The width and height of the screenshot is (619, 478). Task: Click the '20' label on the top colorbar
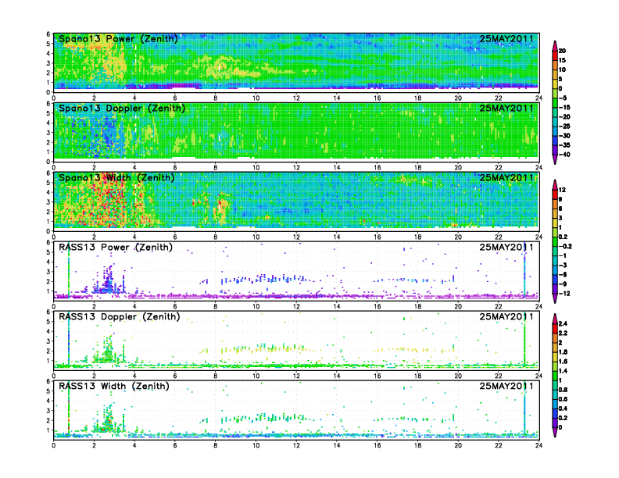pos(562,51)
